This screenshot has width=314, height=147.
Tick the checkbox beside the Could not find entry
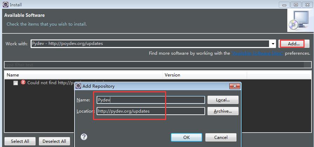(15, 83)
